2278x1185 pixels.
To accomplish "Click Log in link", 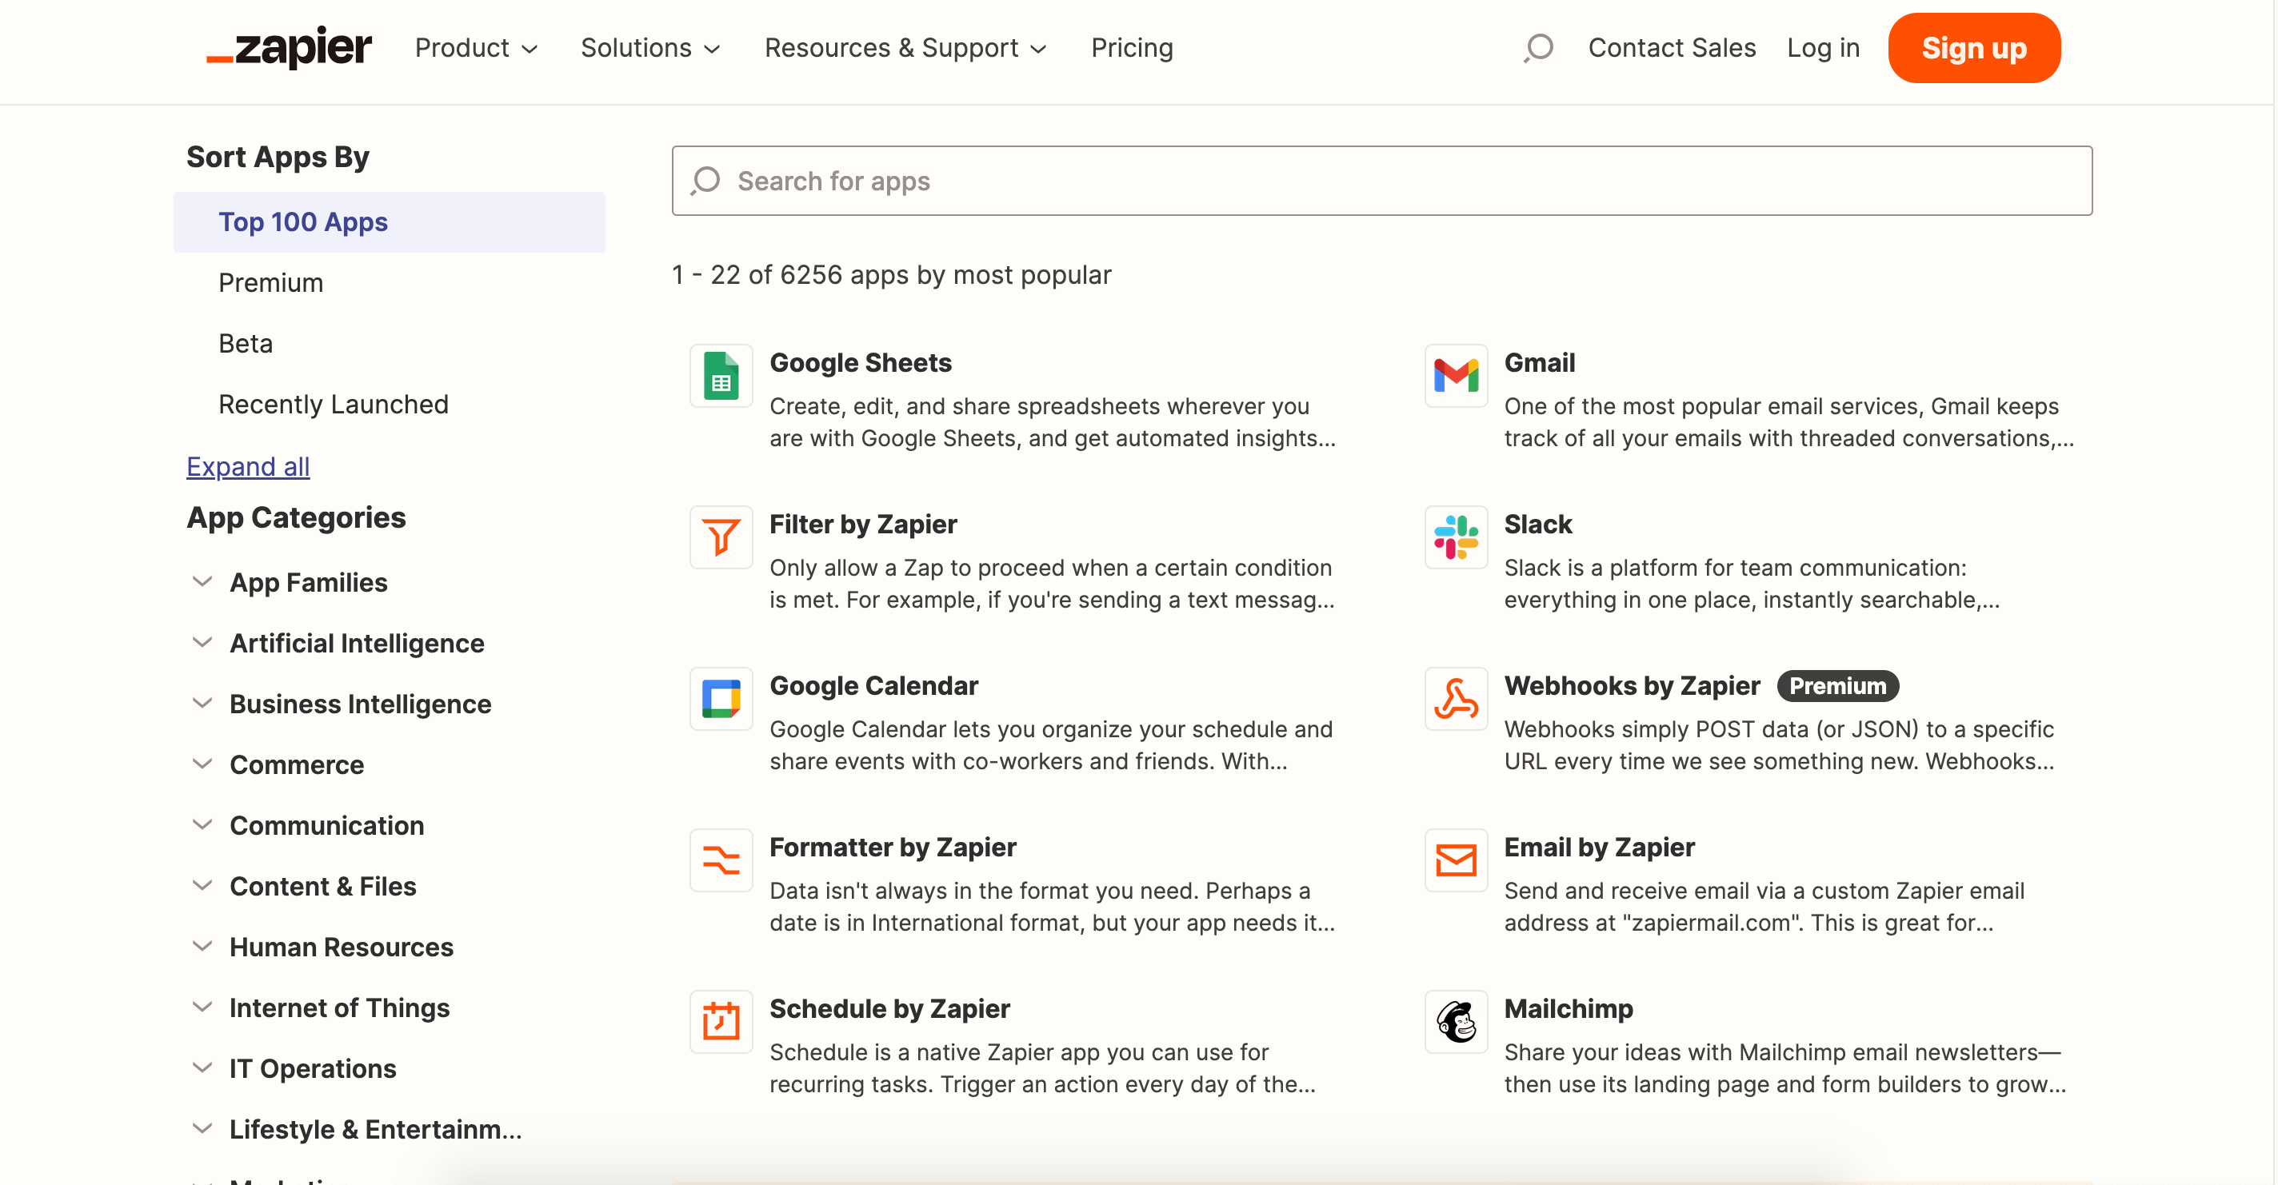I will [1823, 48].
